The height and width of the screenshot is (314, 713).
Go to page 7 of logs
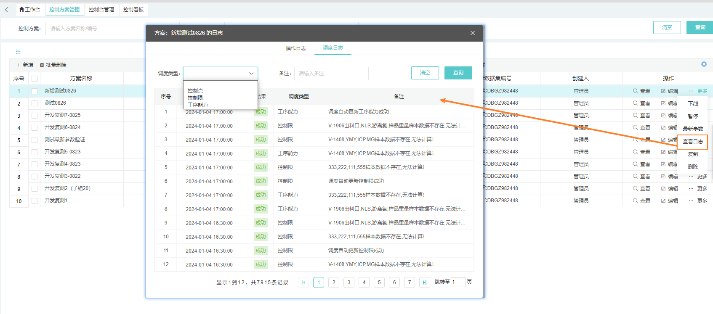(x=410, y=282)
